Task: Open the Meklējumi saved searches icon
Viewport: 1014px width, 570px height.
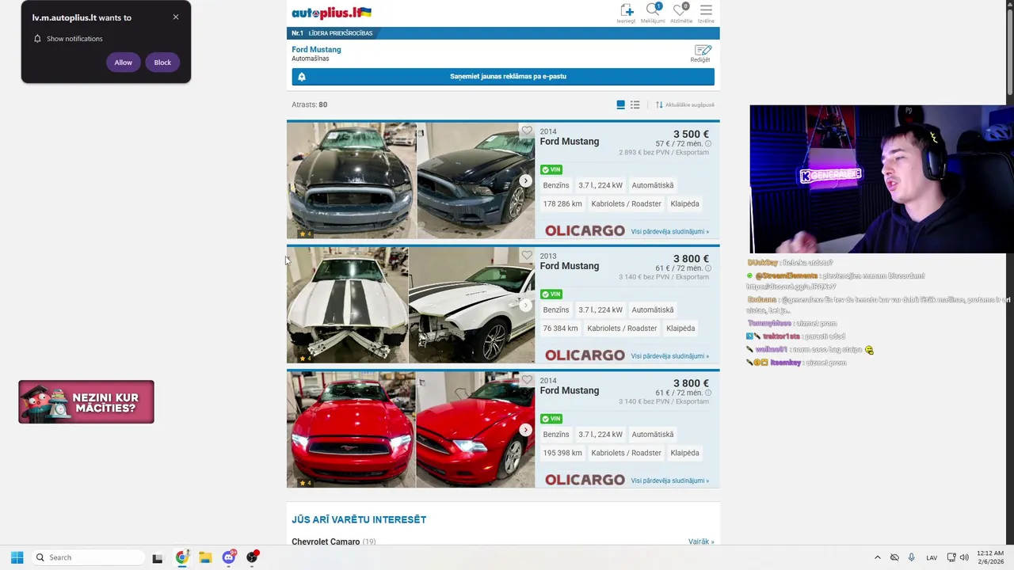Action: (653, 13)
